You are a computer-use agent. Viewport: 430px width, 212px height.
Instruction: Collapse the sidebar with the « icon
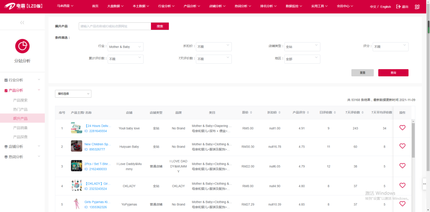point(22,22)
